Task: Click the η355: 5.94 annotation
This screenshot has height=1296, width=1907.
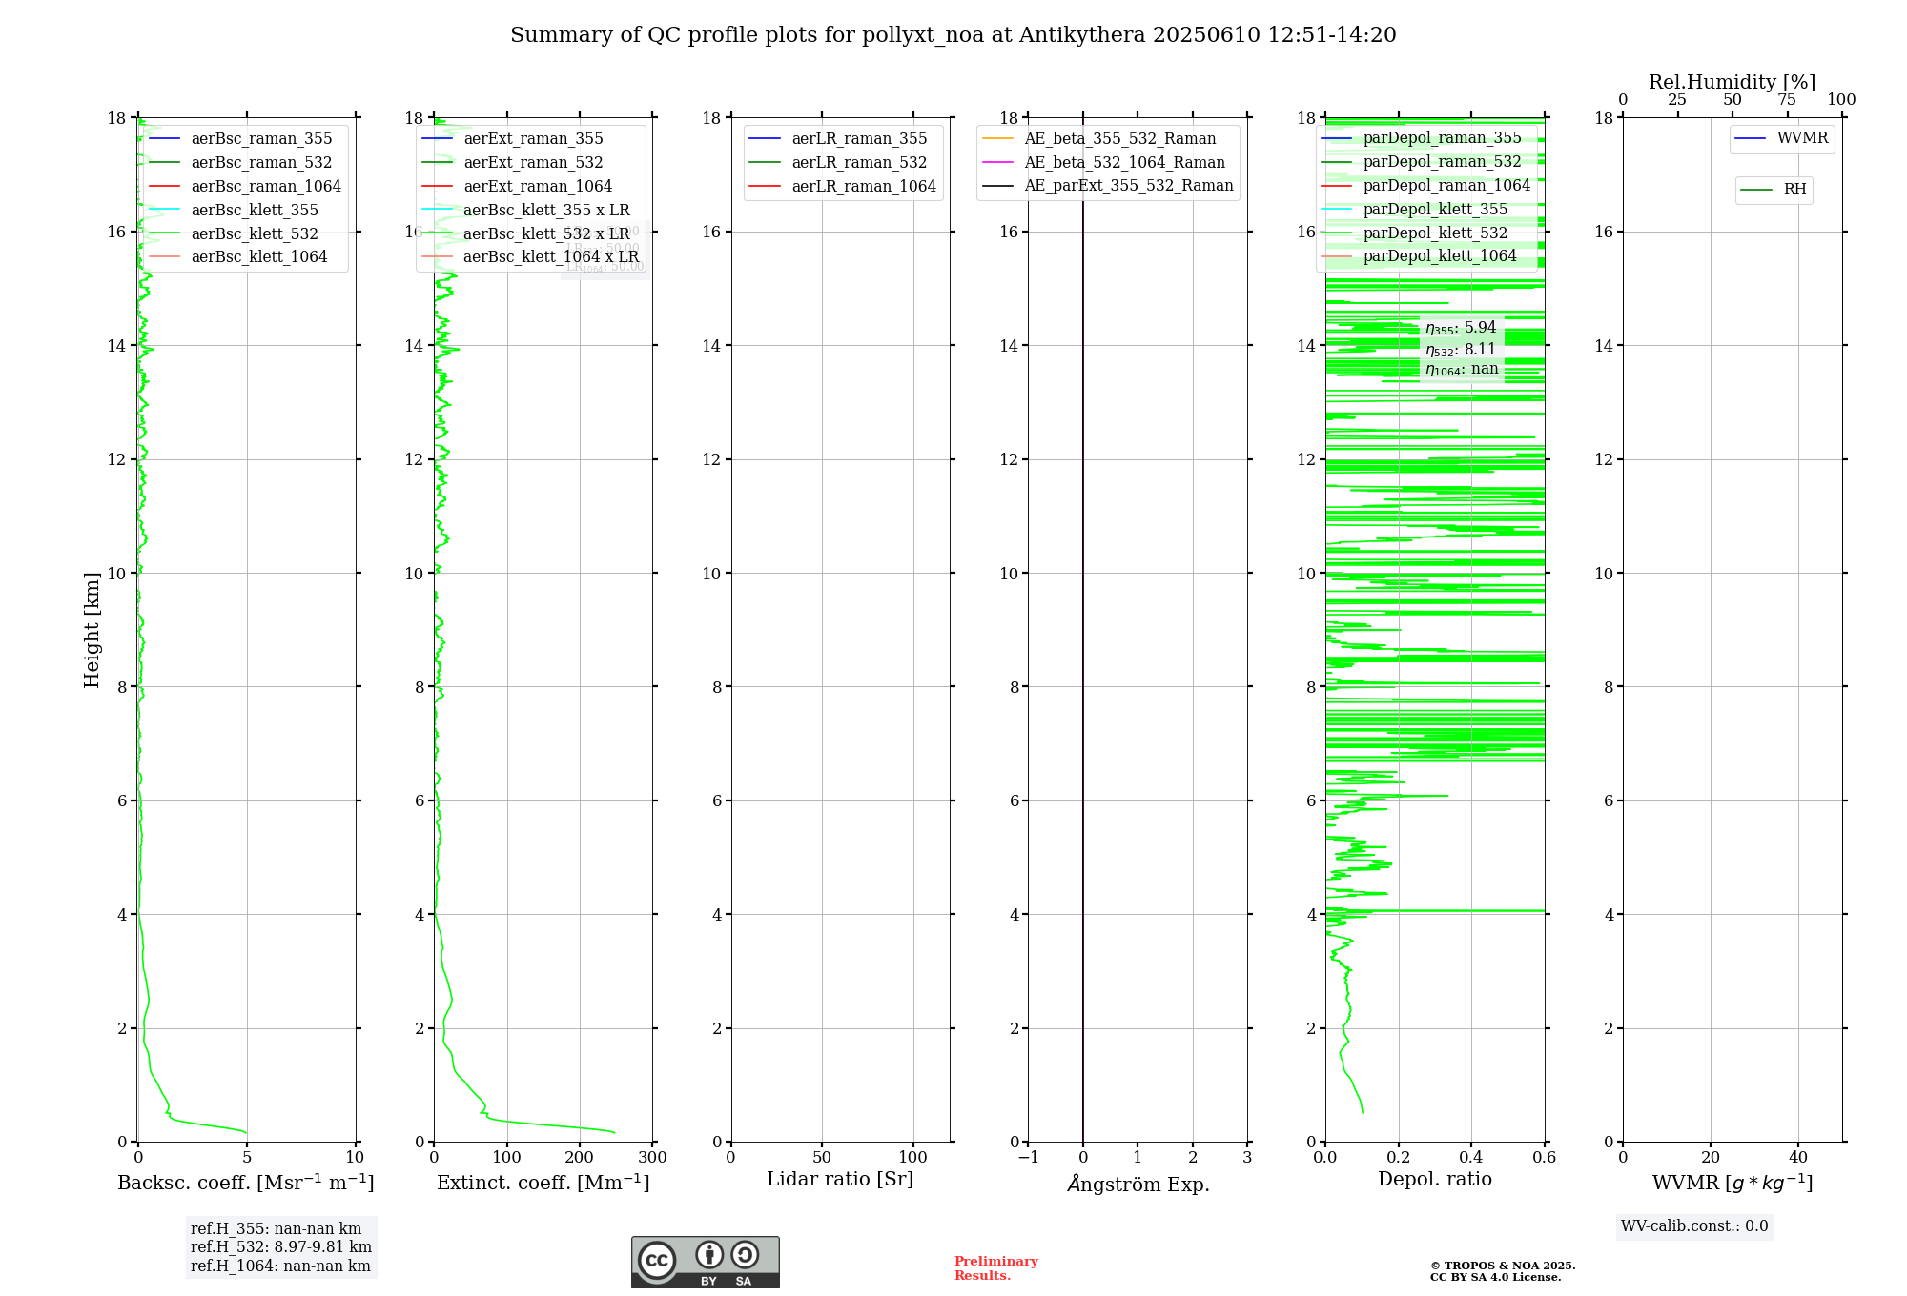Action: [x=1461, y=329]
